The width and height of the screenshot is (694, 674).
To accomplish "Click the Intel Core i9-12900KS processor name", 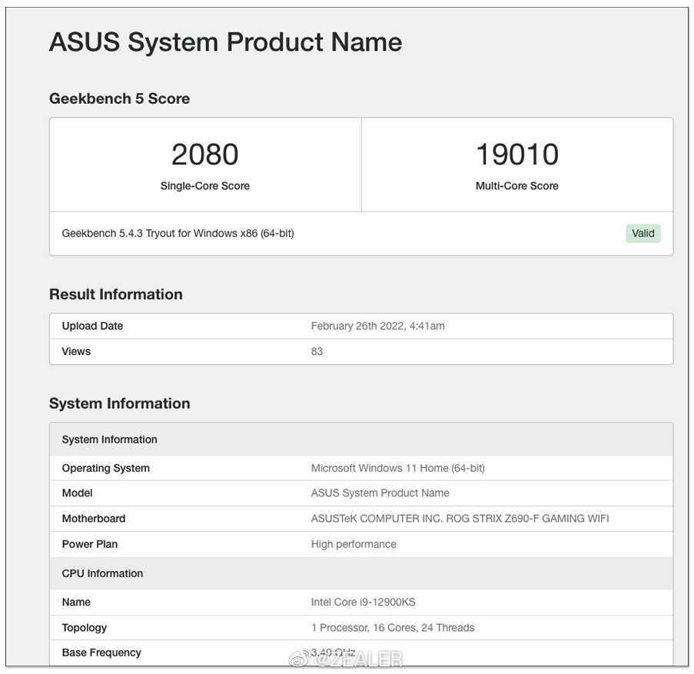I will click(363, 602).
